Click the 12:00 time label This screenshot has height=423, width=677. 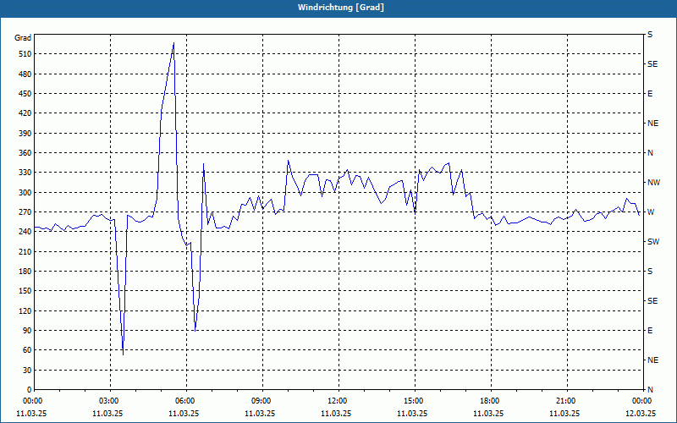point(338,401)
